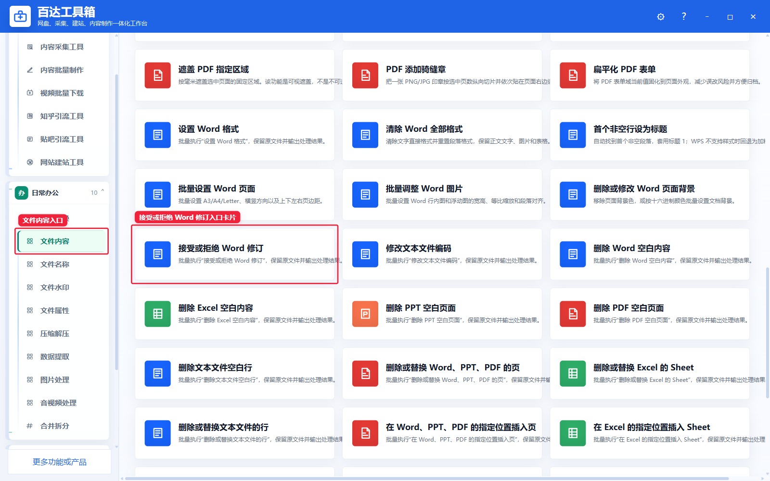770x481 pixels.
Task: Select 文件属性 in the sidebar
Action: [x=62, y=310]
